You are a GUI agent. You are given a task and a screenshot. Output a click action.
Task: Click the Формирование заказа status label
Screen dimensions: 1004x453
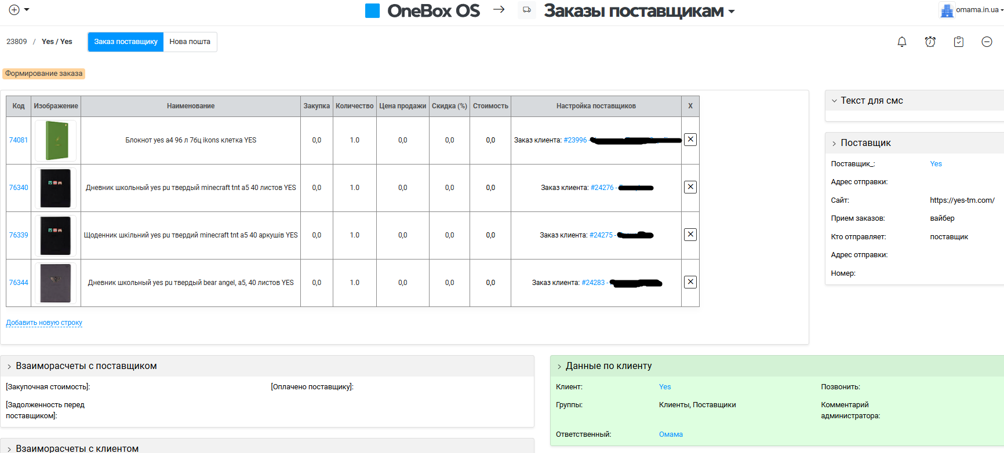(44, 74)
